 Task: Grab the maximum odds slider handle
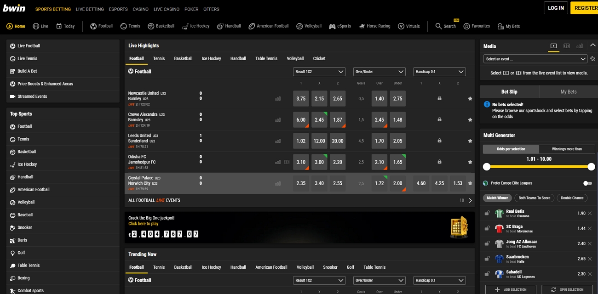[x=592, y=167]
